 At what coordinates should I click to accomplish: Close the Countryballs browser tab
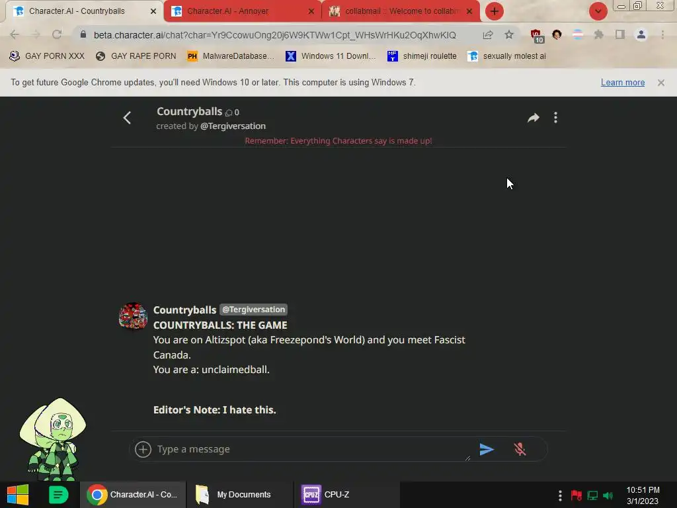(153, 11)
